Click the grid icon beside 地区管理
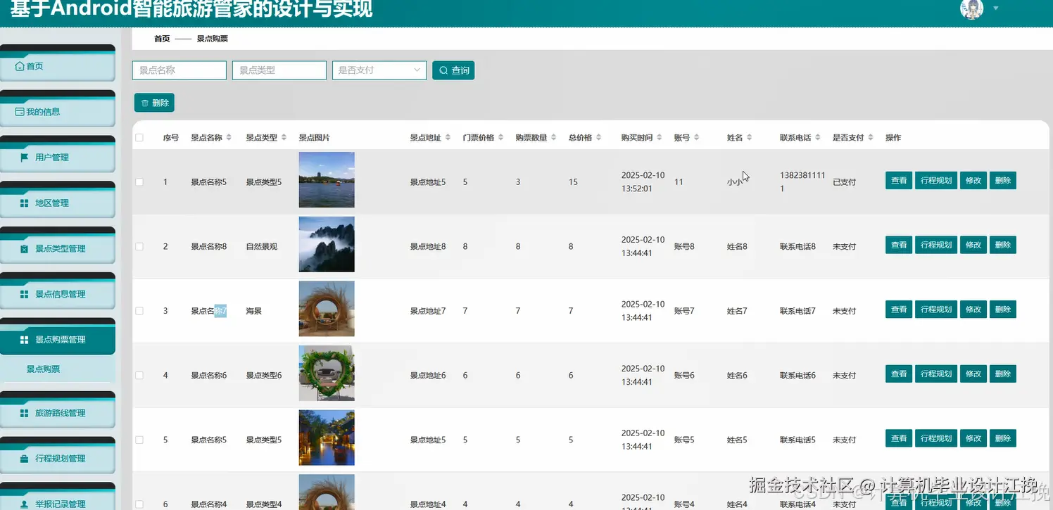 [25, 203]
